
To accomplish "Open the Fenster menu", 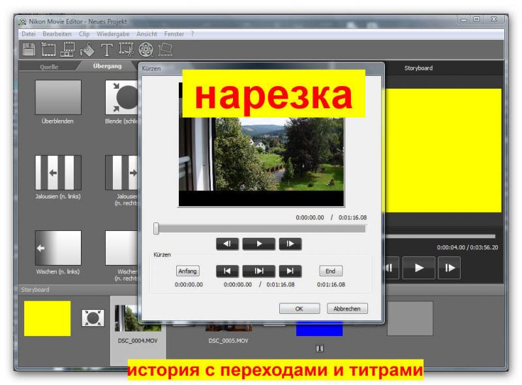I will click(174, 34).
